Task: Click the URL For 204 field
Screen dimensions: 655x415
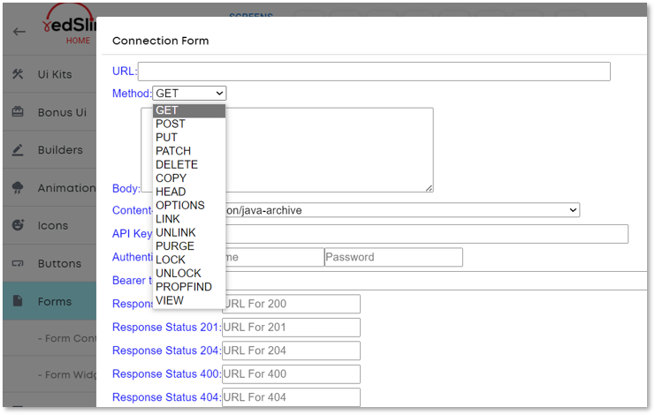Action: pyautogui.click(x=291, y=351)
